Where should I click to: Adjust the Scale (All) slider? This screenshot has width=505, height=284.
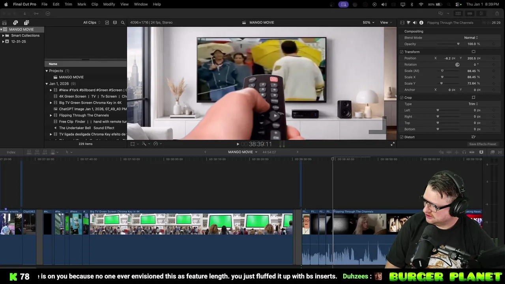tap(448, 71)
